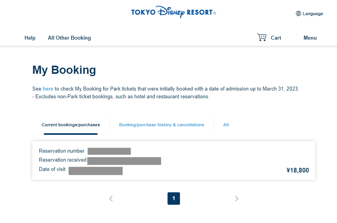
Task: Open All Other Booking
Action: point(69,38)
